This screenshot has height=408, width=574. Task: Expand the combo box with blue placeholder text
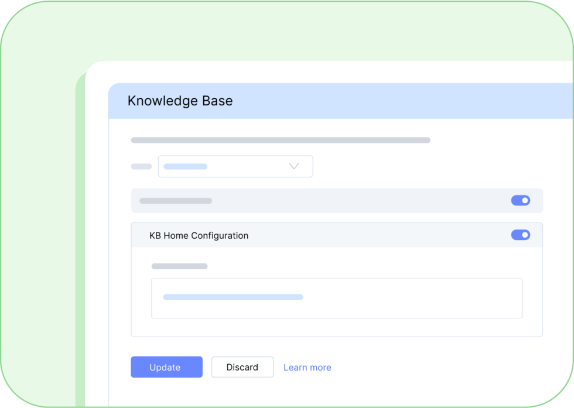(x=234, y=166)
